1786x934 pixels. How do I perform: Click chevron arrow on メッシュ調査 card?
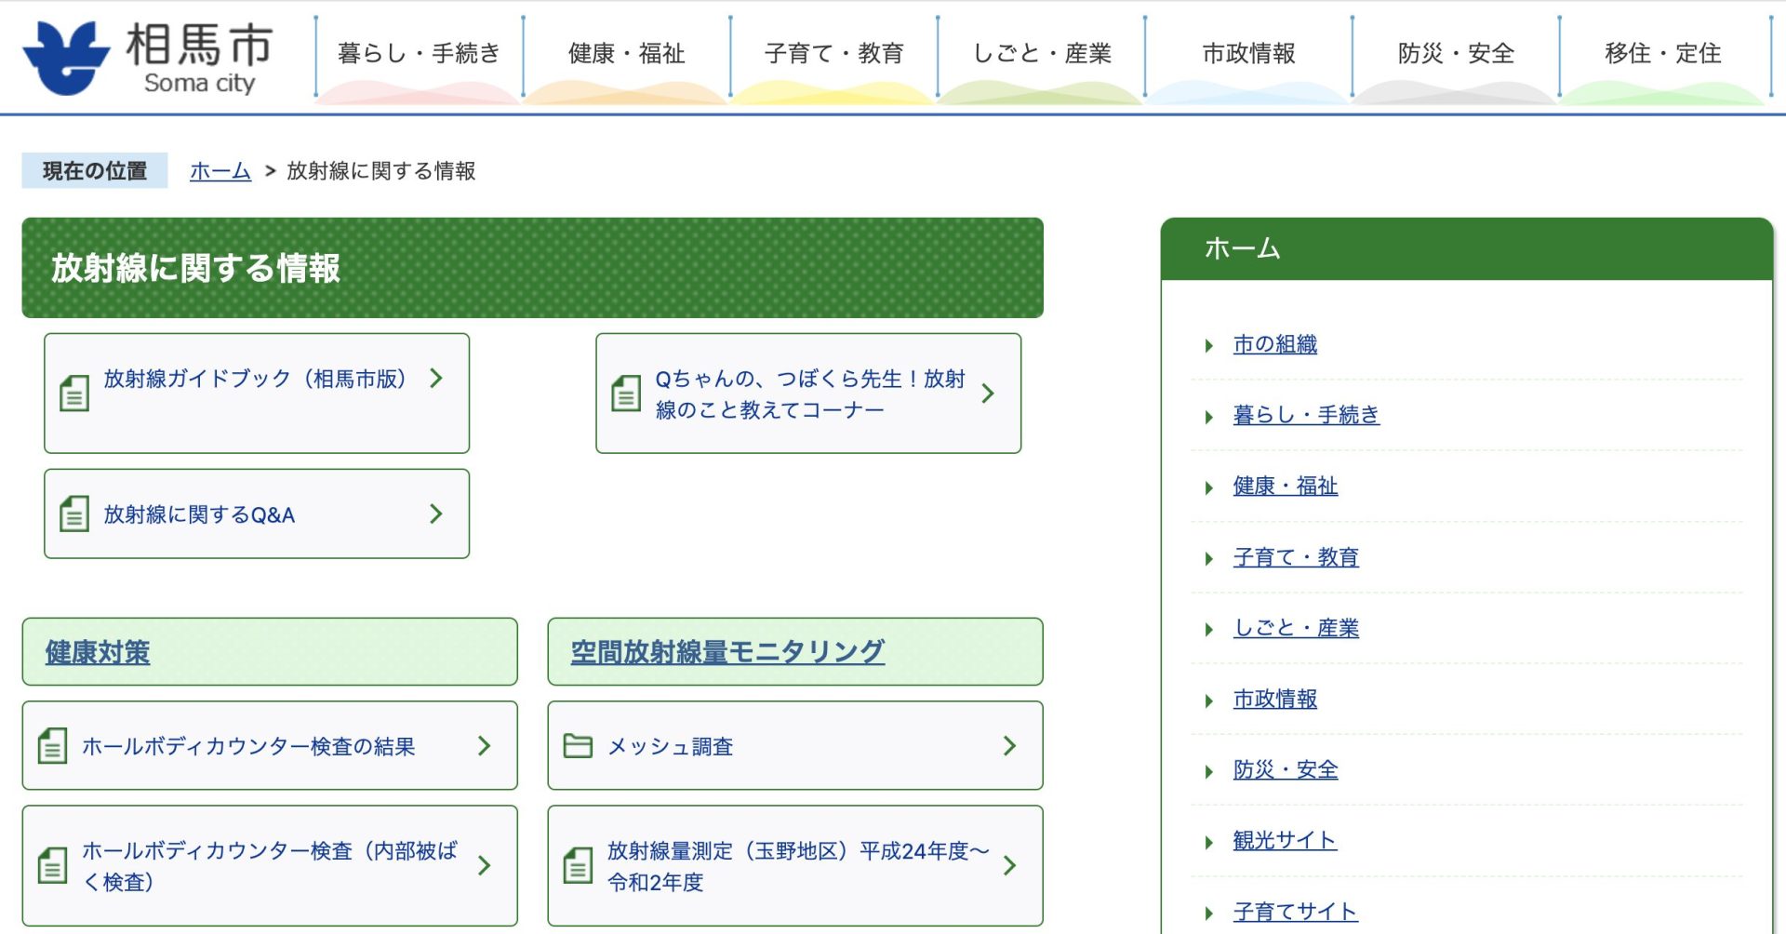point(1009,746)
